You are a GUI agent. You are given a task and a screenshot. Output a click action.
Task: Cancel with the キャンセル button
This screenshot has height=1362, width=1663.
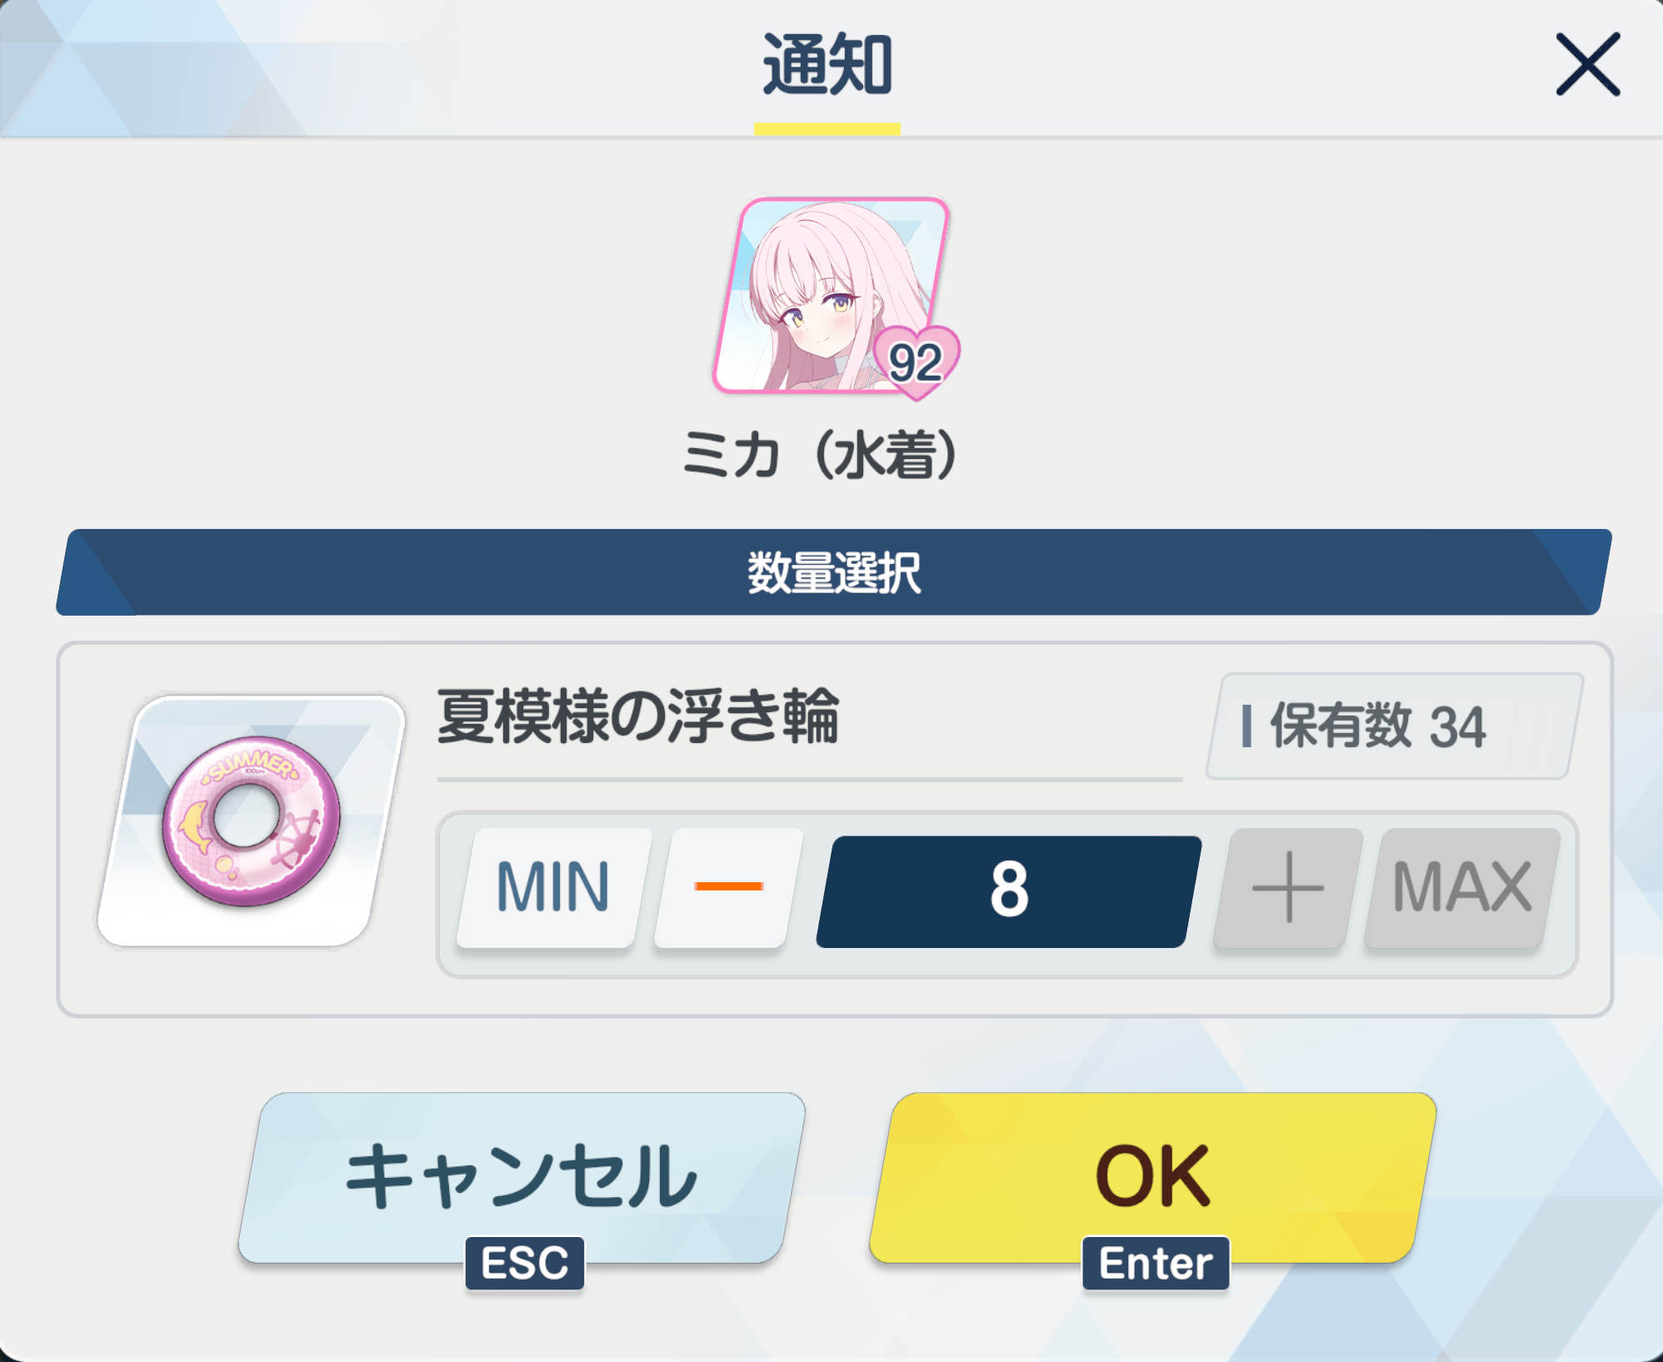[522, 1177]
